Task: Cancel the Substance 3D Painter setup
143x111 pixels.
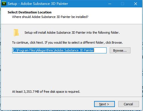Action: 129,104
